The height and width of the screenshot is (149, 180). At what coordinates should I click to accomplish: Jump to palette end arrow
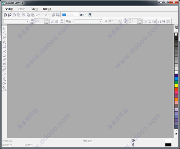[x=176, y=134]
